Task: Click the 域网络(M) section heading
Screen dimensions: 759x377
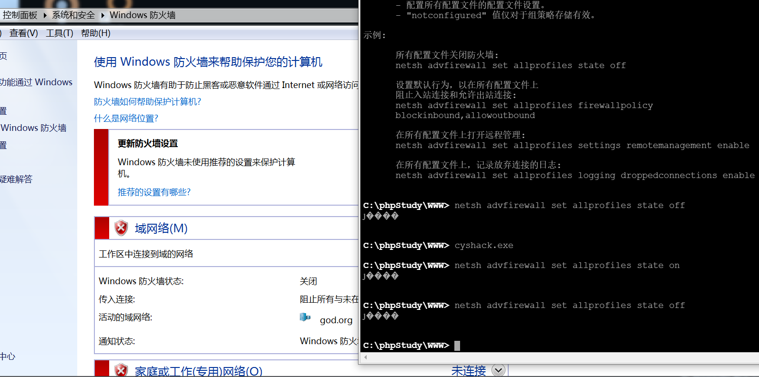Action: 161,228
